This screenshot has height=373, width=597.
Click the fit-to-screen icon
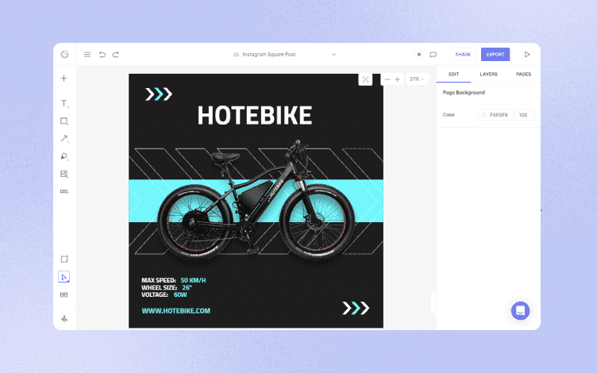pyautogui.click(x=365, y=79)
